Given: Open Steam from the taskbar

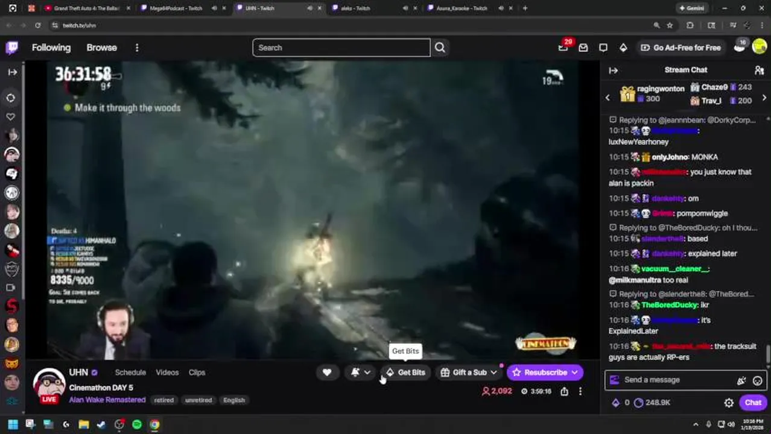Looking at the screenshot, I should [x=101, y=424].
